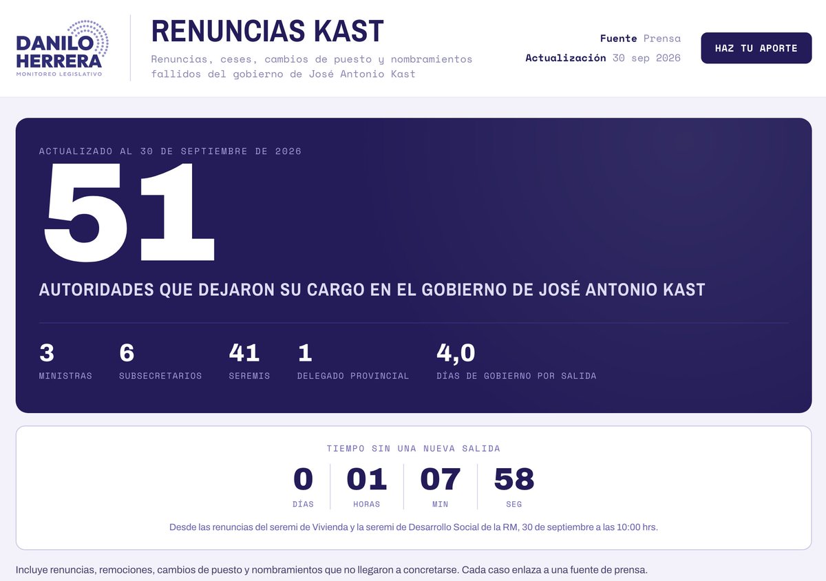Click the 'Incluye renuncias, remociones' description line

(332, 570)
